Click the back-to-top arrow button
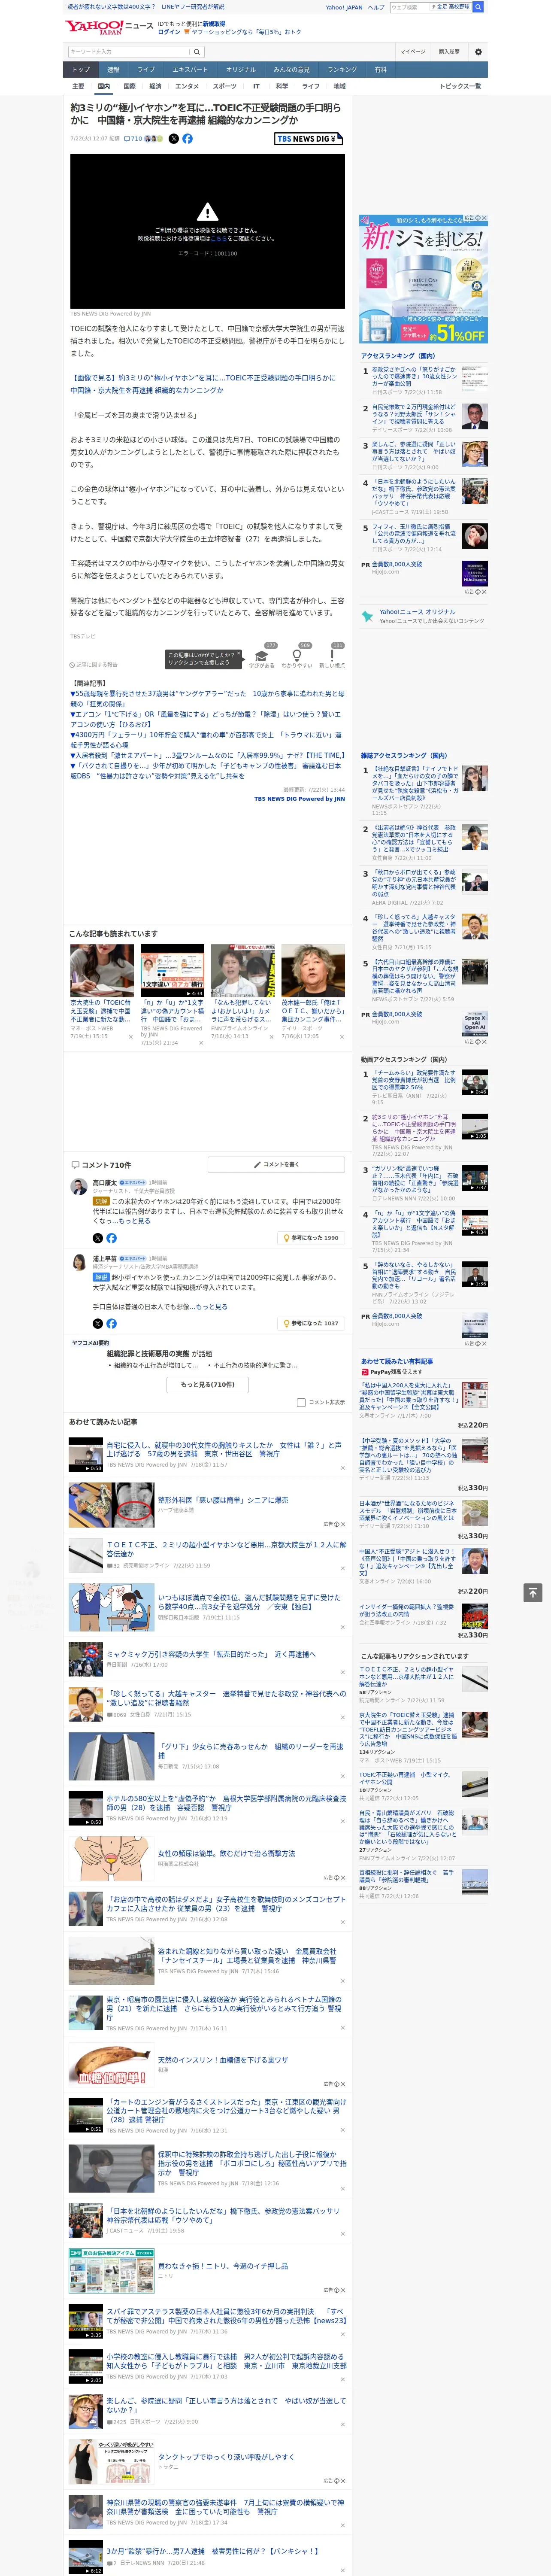Image resolution: width=551 pixels, height=2576 pixels. 532,1592
